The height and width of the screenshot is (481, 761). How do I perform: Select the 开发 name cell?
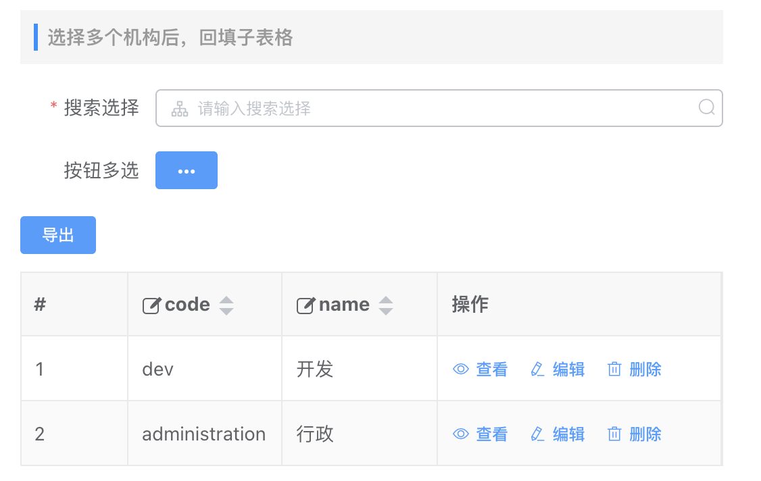pos(315,370)
